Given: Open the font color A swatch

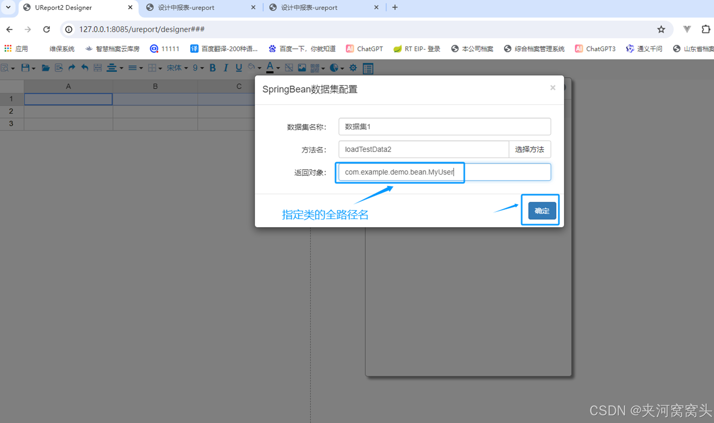Looking at the screenshot, I should [270, 67].
